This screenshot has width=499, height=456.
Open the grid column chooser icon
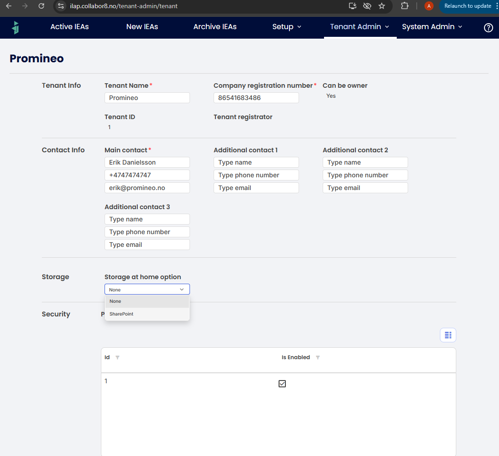(448, 335)
